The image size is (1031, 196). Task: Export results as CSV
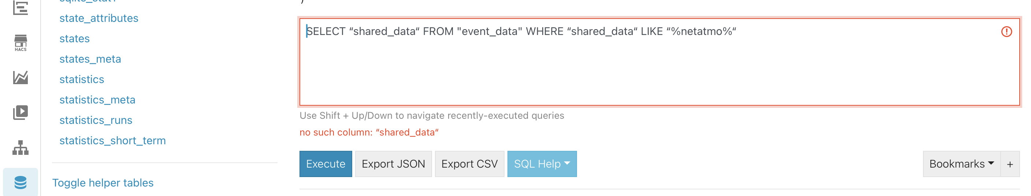[469, 164]
